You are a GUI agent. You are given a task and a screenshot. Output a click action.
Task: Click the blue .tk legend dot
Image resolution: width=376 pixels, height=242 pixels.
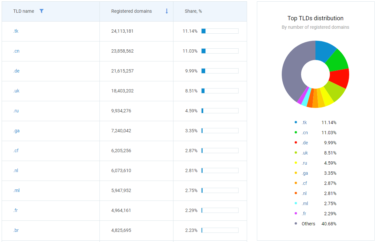(296, 122)
